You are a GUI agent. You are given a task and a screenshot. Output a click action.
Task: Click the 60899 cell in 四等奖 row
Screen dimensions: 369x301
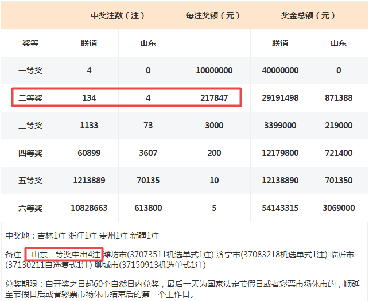[89, 153]
